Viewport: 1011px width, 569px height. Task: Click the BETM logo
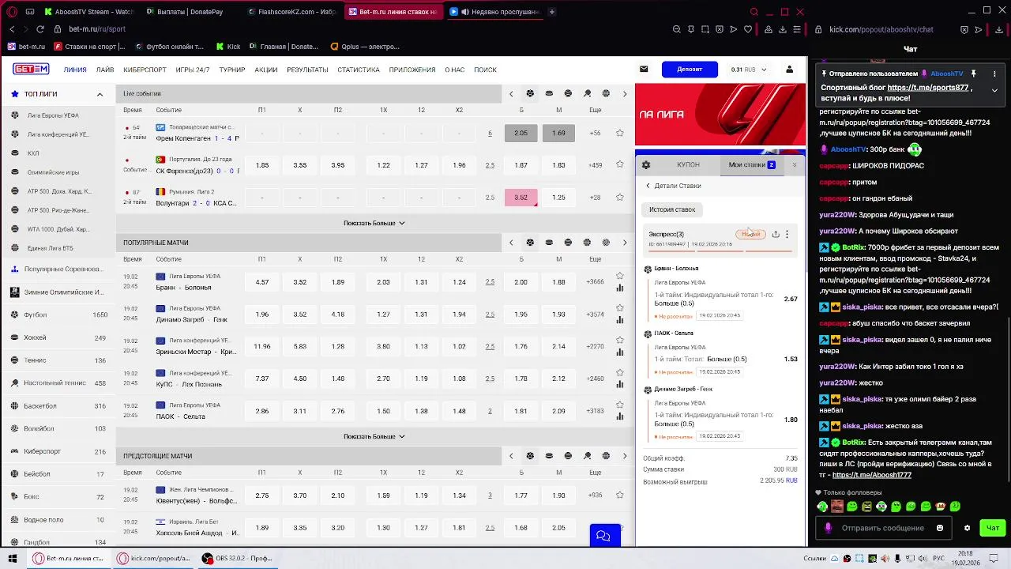point(31,69)
